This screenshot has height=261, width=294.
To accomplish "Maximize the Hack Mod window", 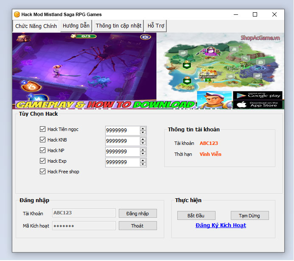I will (x=255, y=14).
